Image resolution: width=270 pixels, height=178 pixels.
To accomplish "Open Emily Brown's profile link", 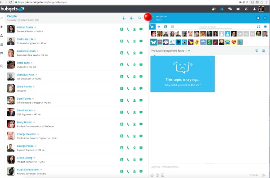I will coord(24,122).
